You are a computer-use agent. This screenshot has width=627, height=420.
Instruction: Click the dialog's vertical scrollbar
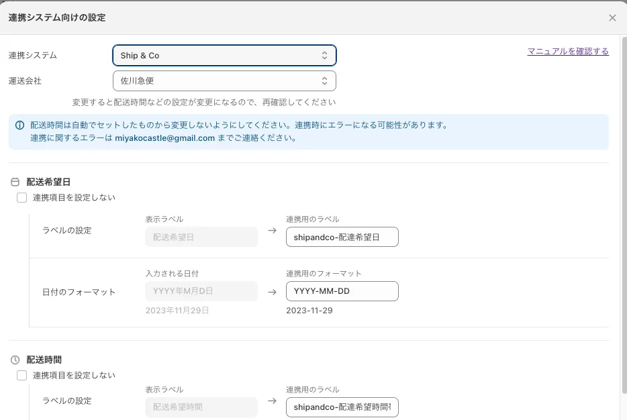click(x=624, y=201)
